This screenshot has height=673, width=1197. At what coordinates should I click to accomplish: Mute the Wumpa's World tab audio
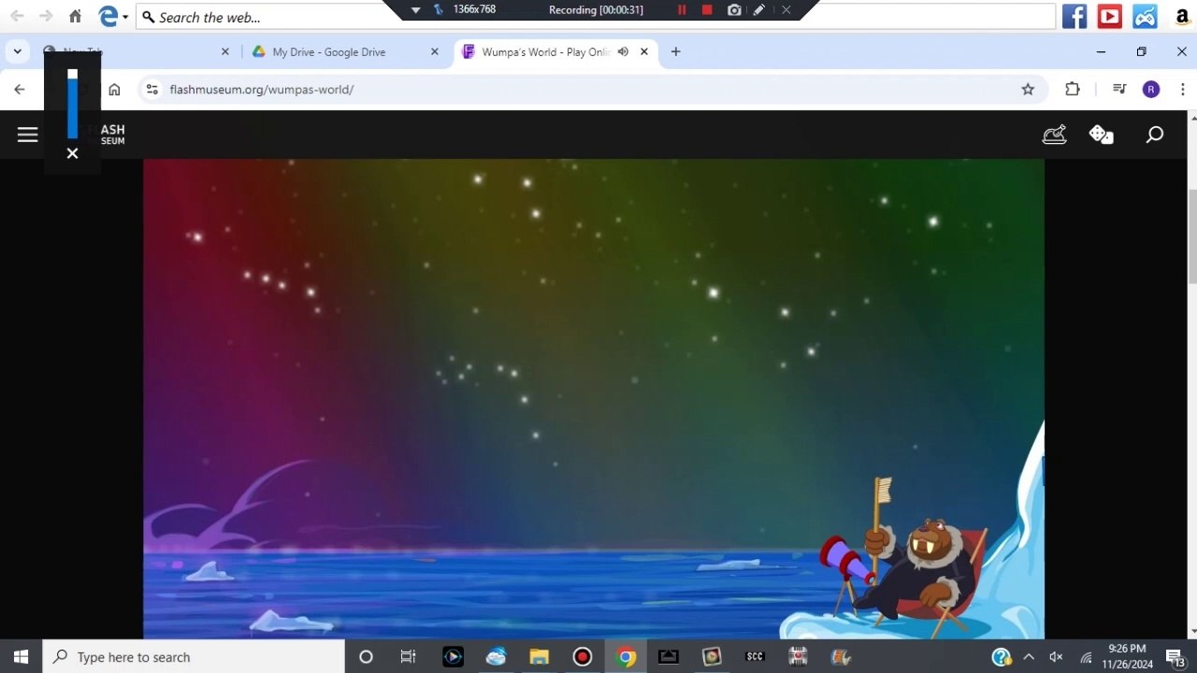click(x=623, y=52)
